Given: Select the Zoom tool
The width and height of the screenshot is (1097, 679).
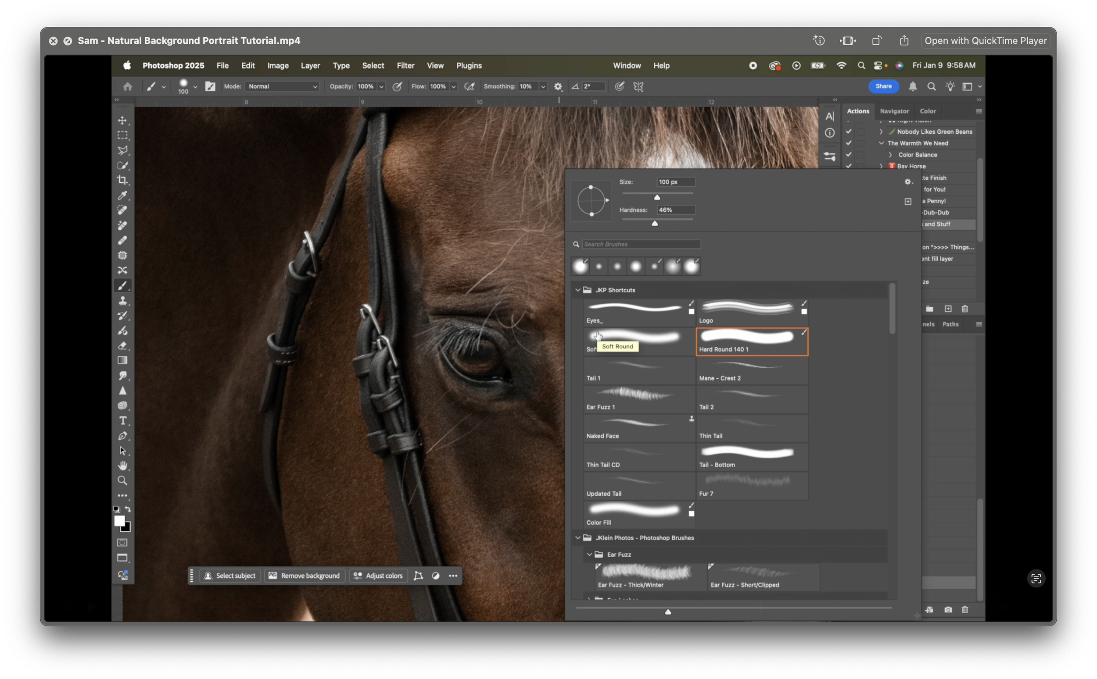Looking at the screenshot, I should click(x=123, y=480).
